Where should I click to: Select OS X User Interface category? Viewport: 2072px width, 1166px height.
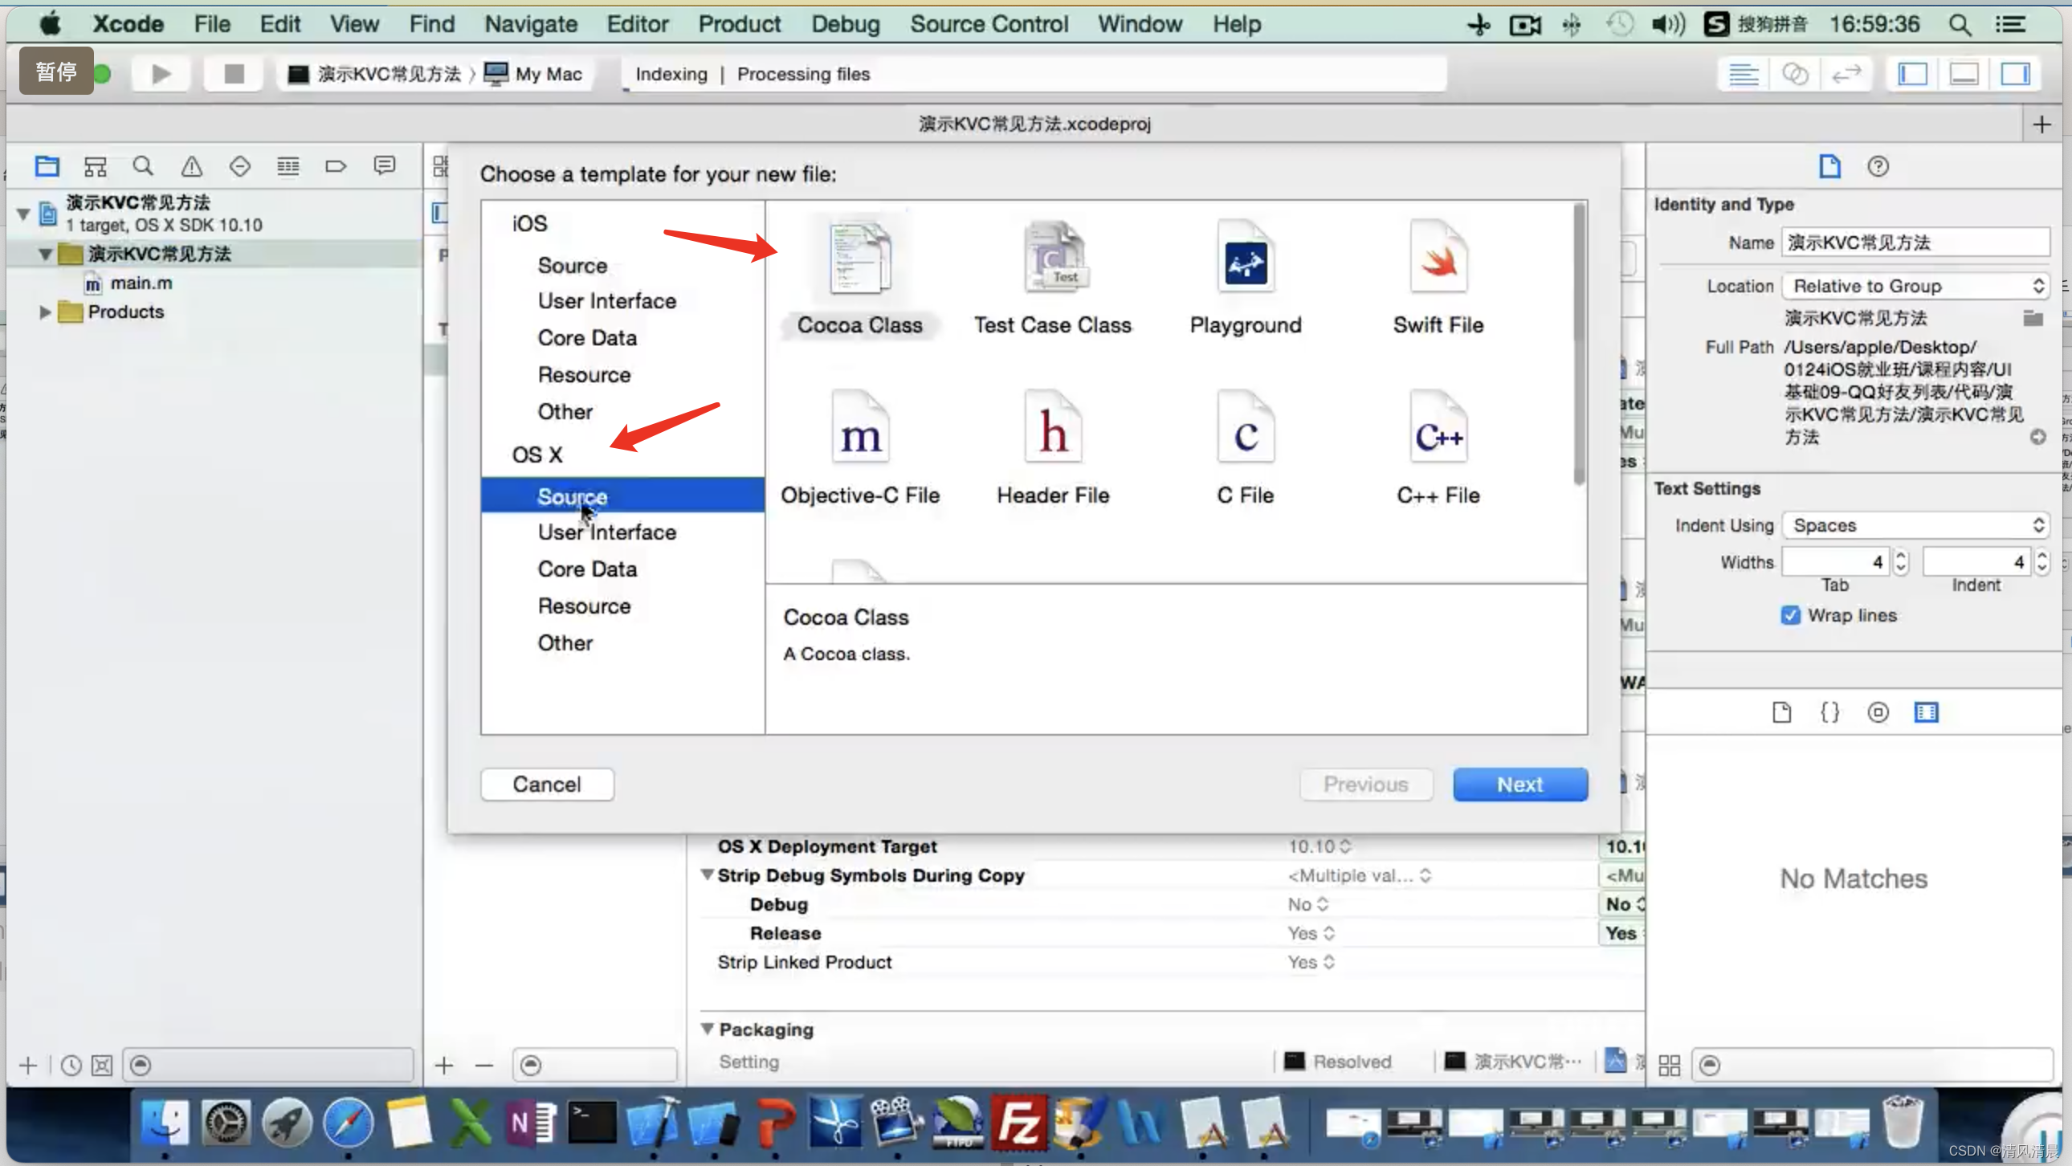click(606, 532)
